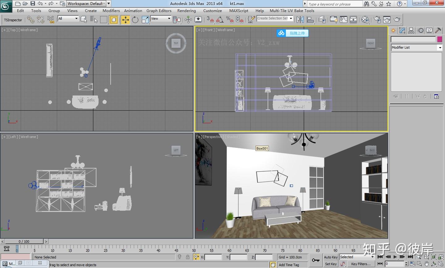Screen dimensions: 445x268
Task: Switch to the Hierarchy panel tab
Action: click(x=411, y=30)
